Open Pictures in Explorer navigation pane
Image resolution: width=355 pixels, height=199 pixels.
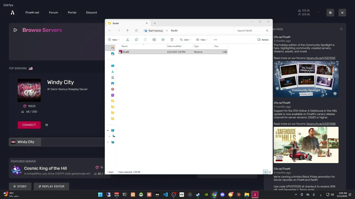(112, 83)
